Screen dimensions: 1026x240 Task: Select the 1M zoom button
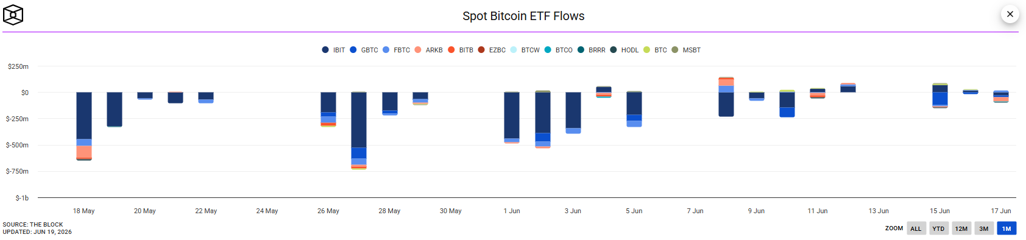(1007, 228)
